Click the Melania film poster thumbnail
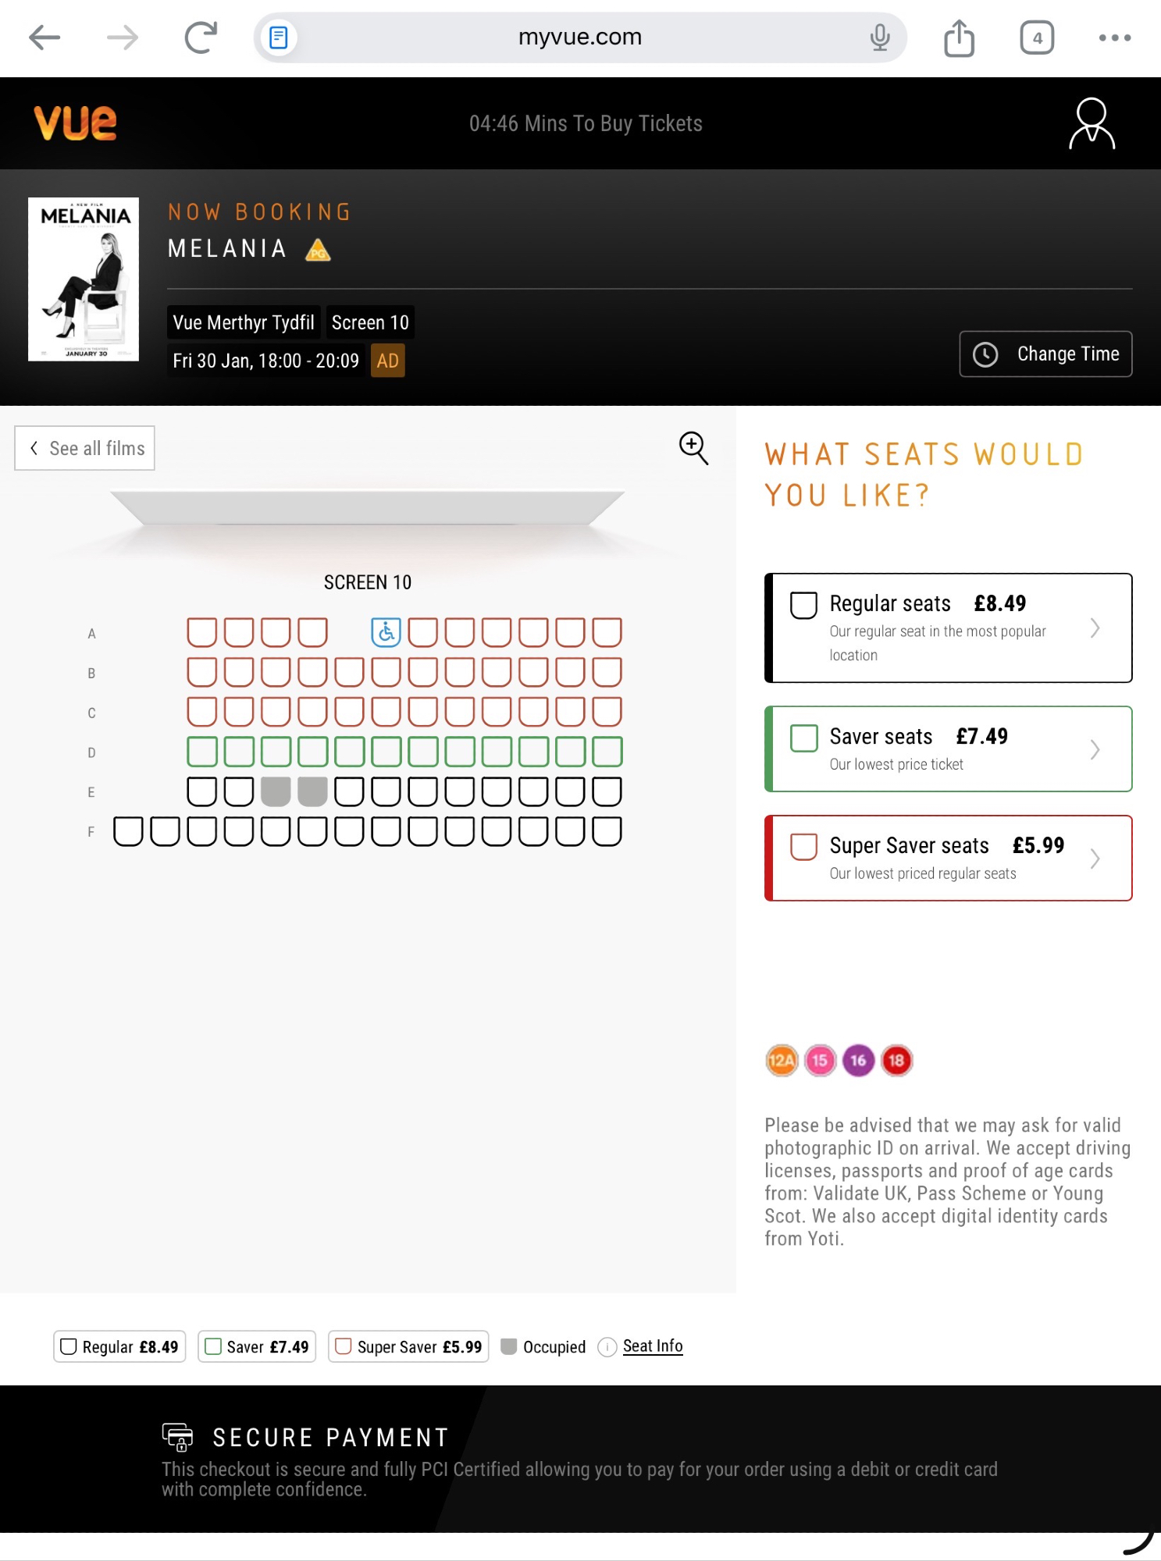Viewport: 1161px width, 1561px height. coord(84,279)
